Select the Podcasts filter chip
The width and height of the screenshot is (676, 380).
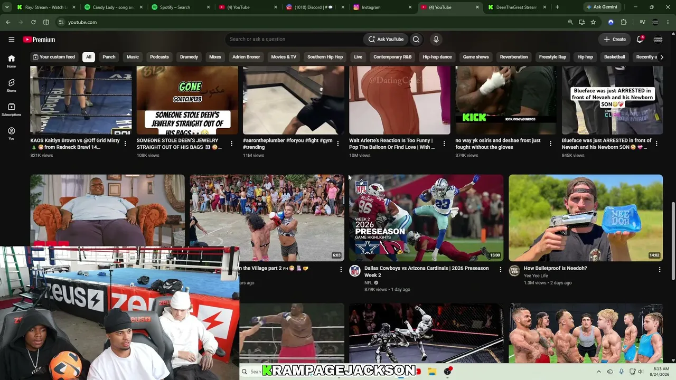coord(159,57)
